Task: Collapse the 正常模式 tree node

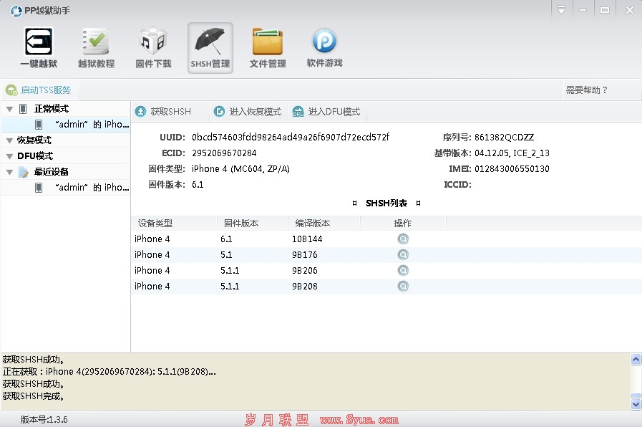Action: pos(9,109)
